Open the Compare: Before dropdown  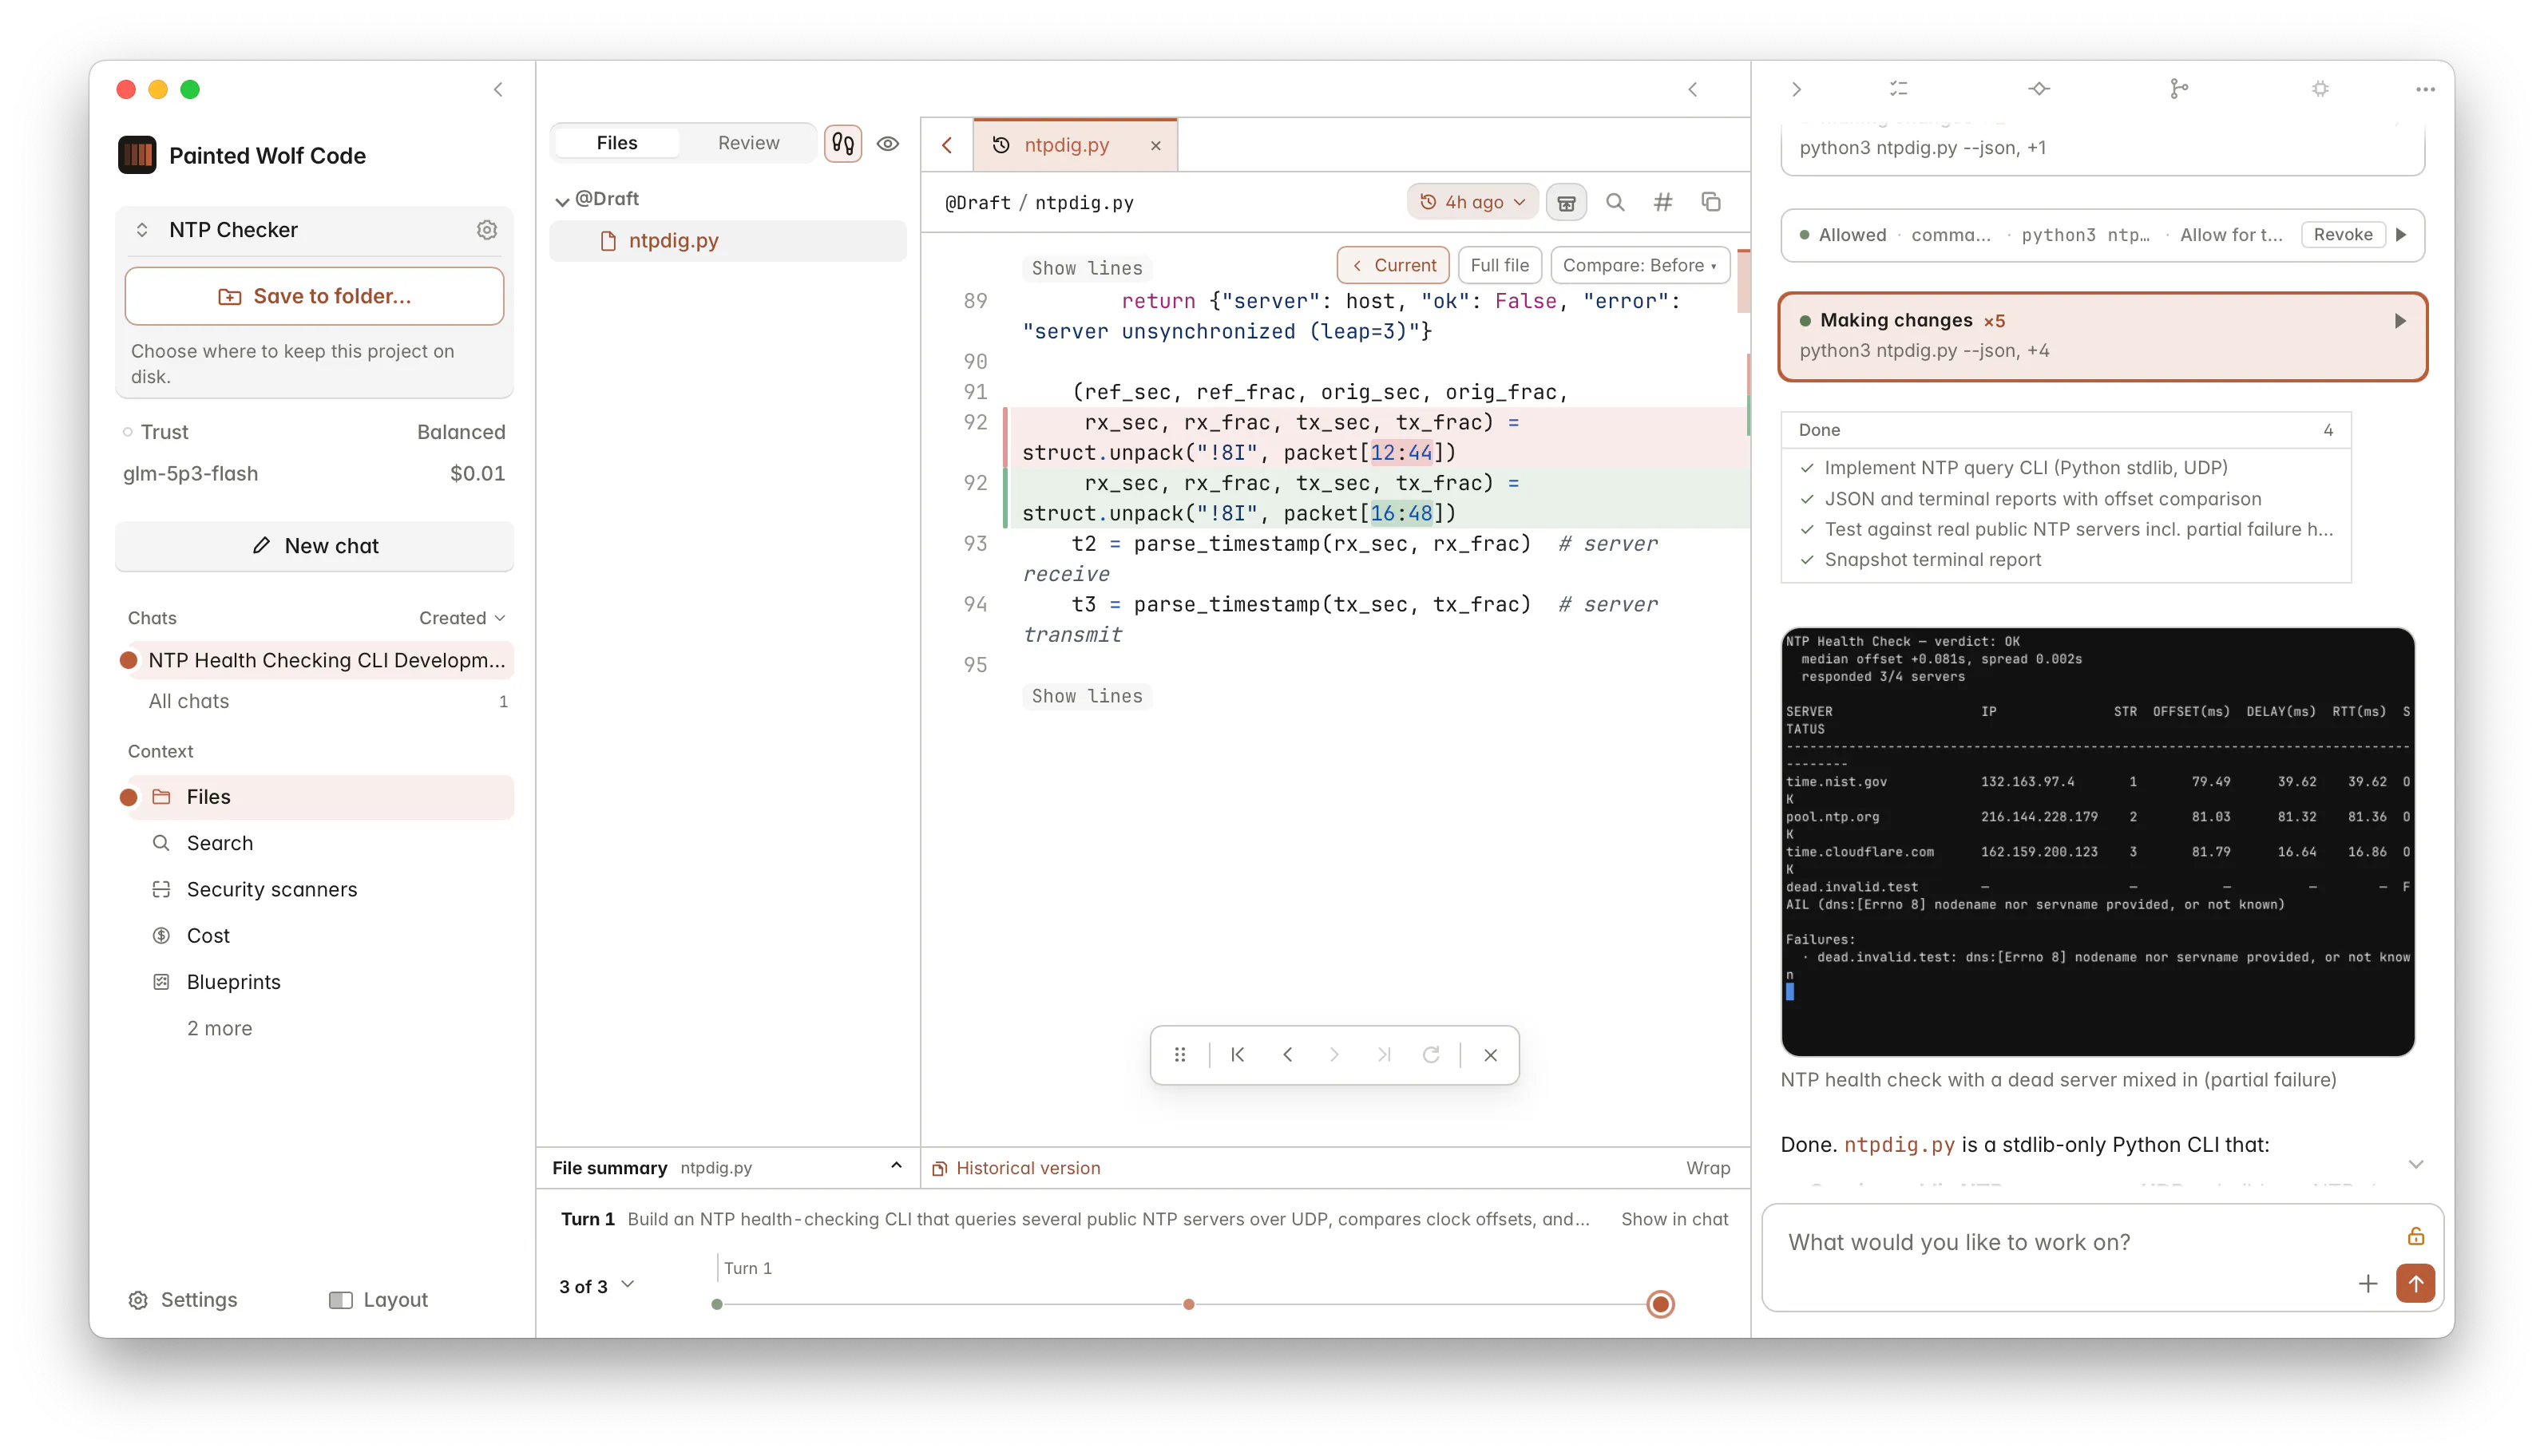coord(1639,265)
